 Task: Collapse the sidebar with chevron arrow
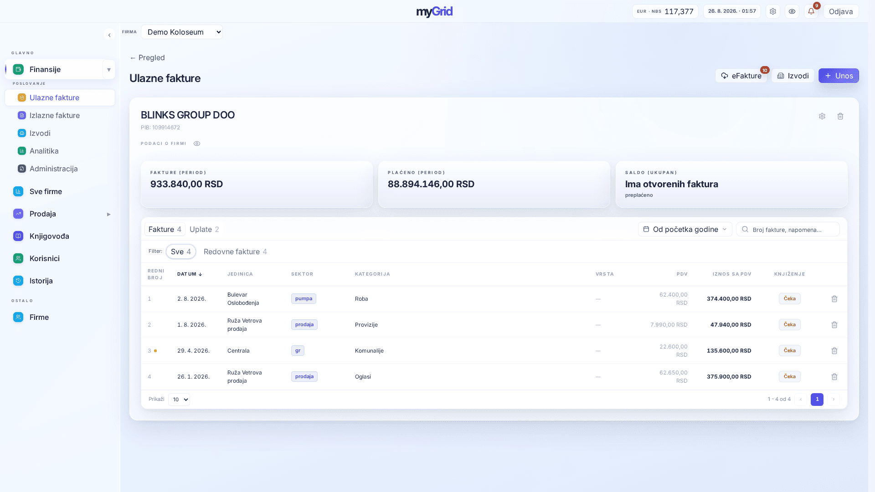(109, 35)
